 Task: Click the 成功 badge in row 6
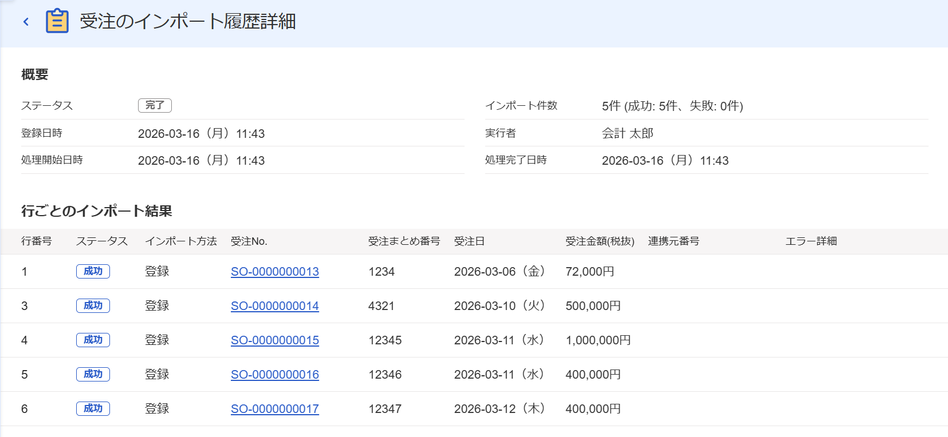(93, 408)
